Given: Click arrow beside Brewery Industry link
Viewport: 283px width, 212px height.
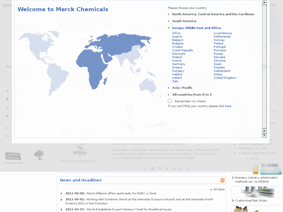Looking at the screenshot, I should point(233,178).
